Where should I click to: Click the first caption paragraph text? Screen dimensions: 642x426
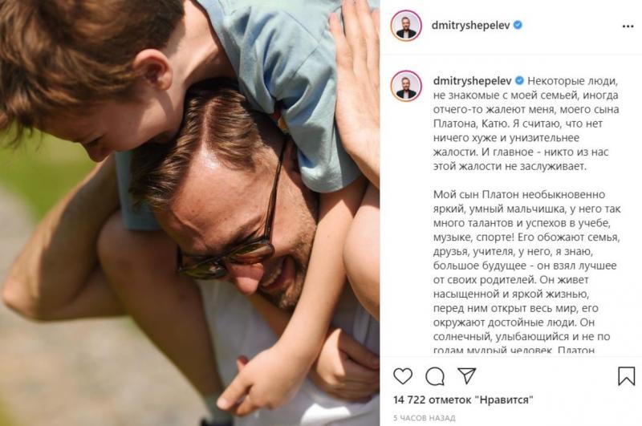coord(526,124)
